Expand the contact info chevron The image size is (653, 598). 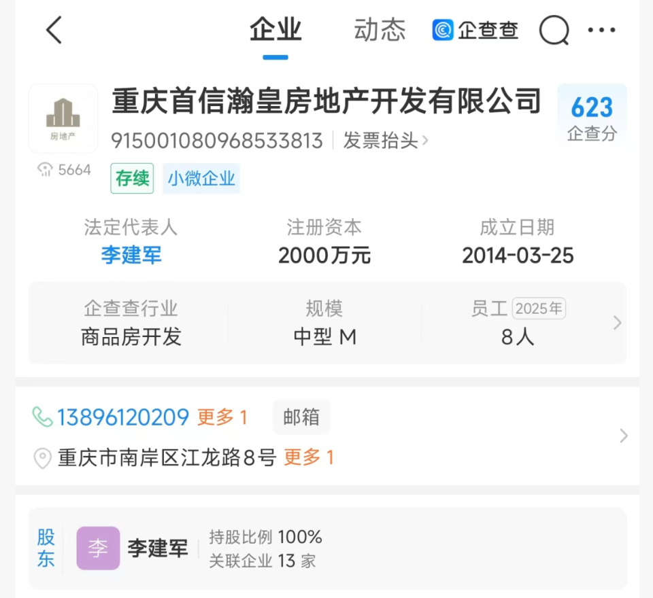tap(624, 436)
